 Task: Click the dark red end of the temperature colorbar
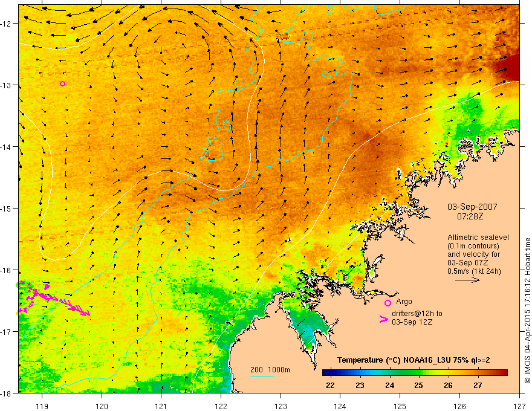[504, 373]
